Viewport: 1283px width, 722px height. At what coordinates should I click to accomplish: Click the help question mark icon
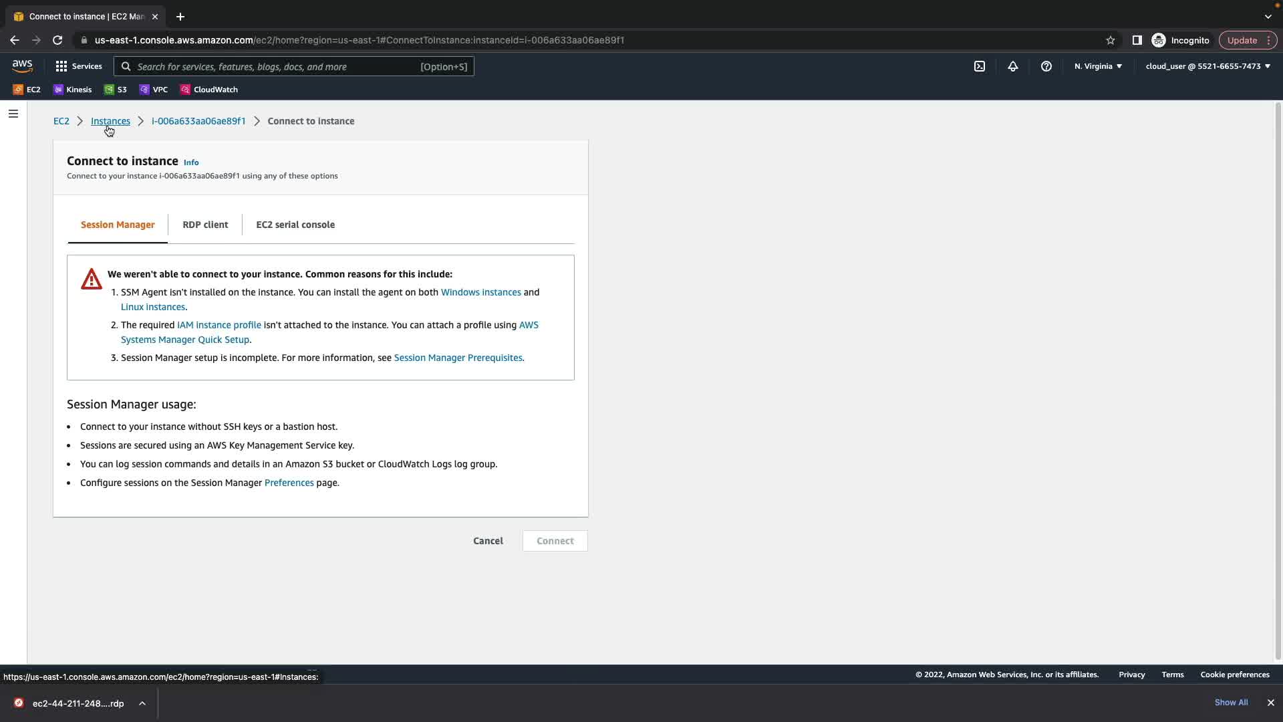click(1046, 66)
